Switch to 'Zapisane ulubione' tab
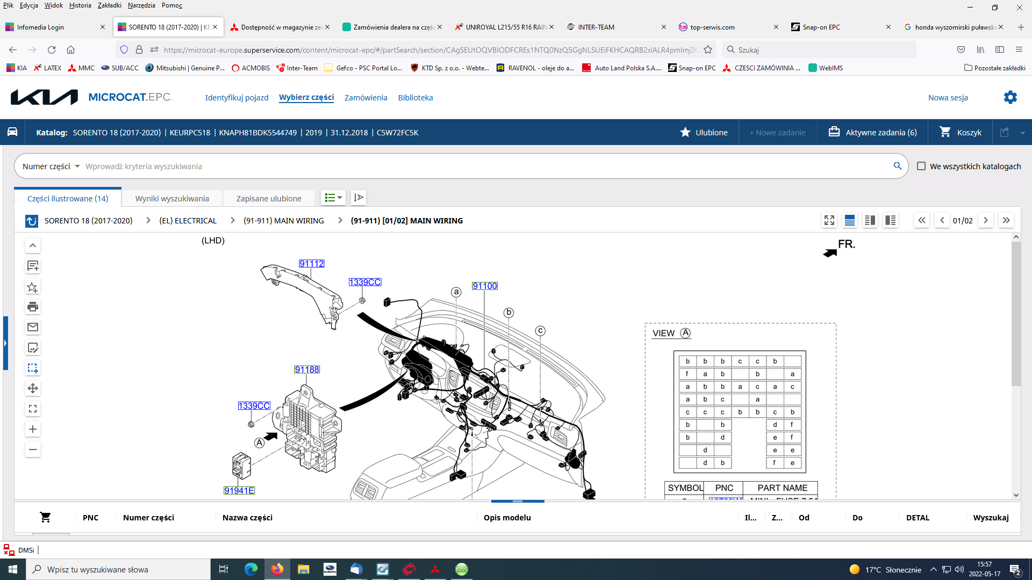Viewport: 1032px width, 580px height. pyautogui.click(x=269, y=198)
